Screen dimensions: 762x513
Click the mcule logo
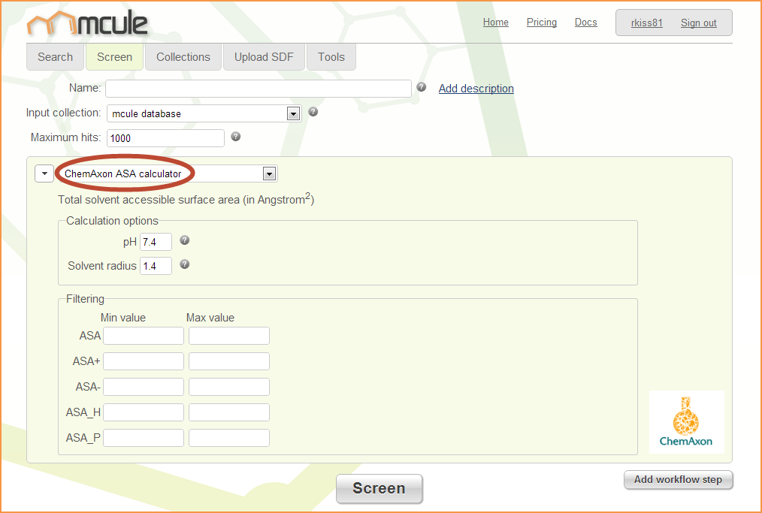(87, 23)
